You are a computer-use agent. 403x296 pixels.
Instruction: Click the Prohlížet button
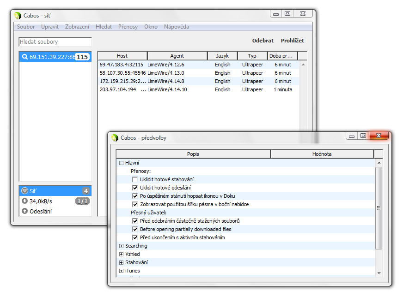click(x=293, y=41)
